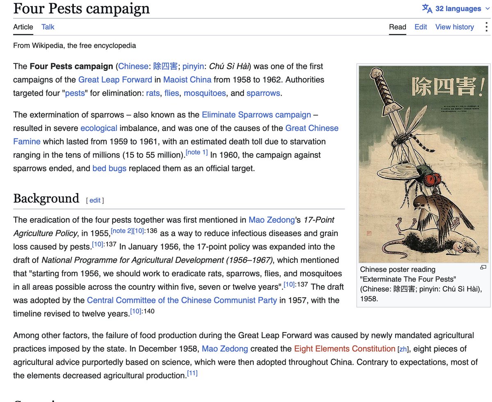Click the [note 1] footnote reference
The height and width of the screenshot is (402, 492).
click(x=197, y=152)
